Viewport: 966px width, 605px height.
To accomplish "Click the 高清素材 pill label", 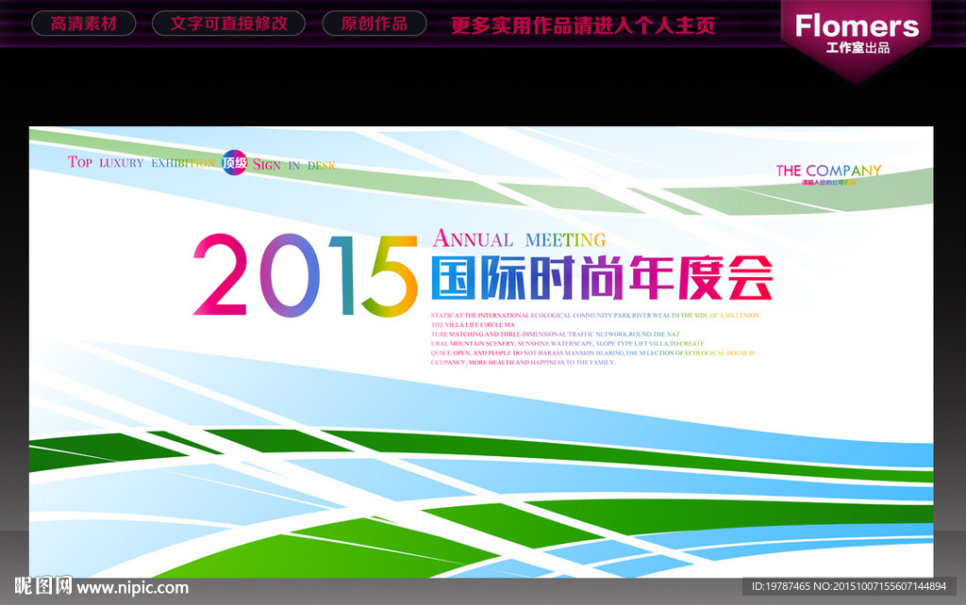I will 84,24.
